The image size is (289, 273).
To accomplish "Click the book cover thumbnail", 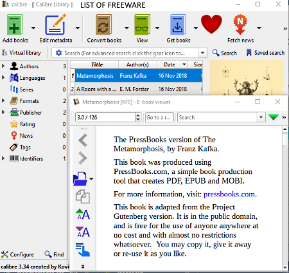I will [x=247, y=77].
